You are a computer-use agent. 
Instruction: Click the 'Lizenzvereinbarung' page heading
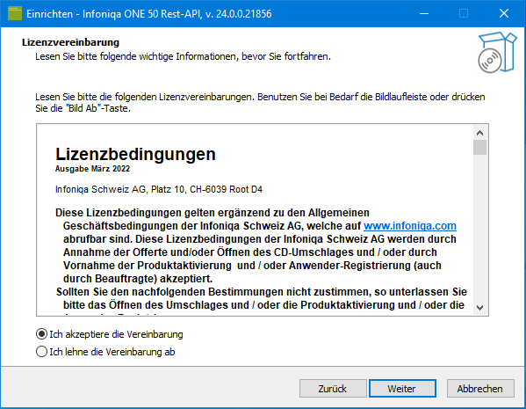click(71, 42)
